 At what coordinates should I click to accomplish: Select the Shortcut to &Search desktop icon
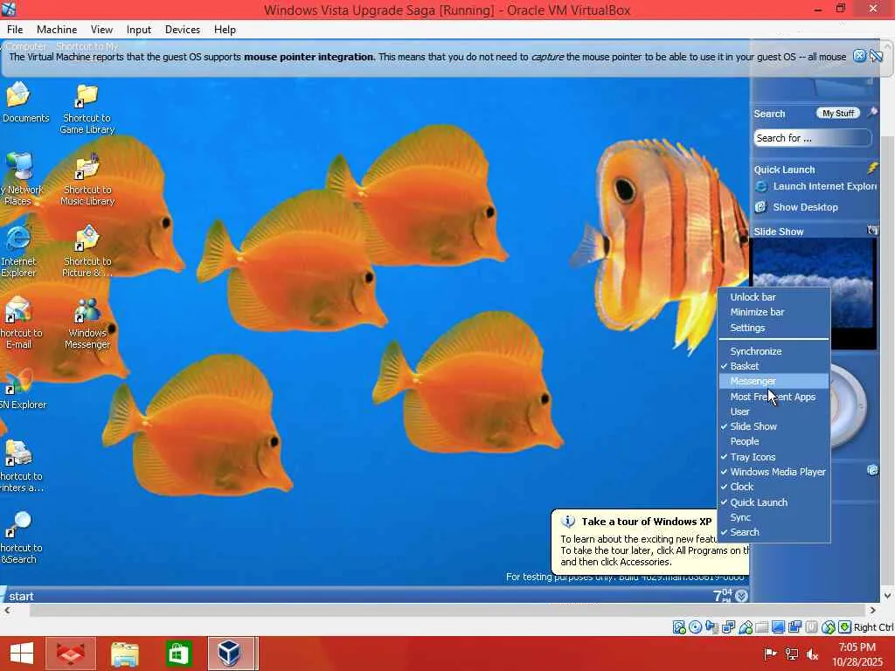pyautogui.click(x=20, y=538)
